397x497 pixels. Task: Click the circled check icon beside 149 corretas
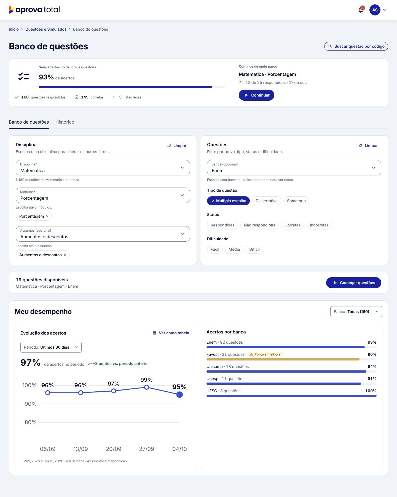[77, 97]
